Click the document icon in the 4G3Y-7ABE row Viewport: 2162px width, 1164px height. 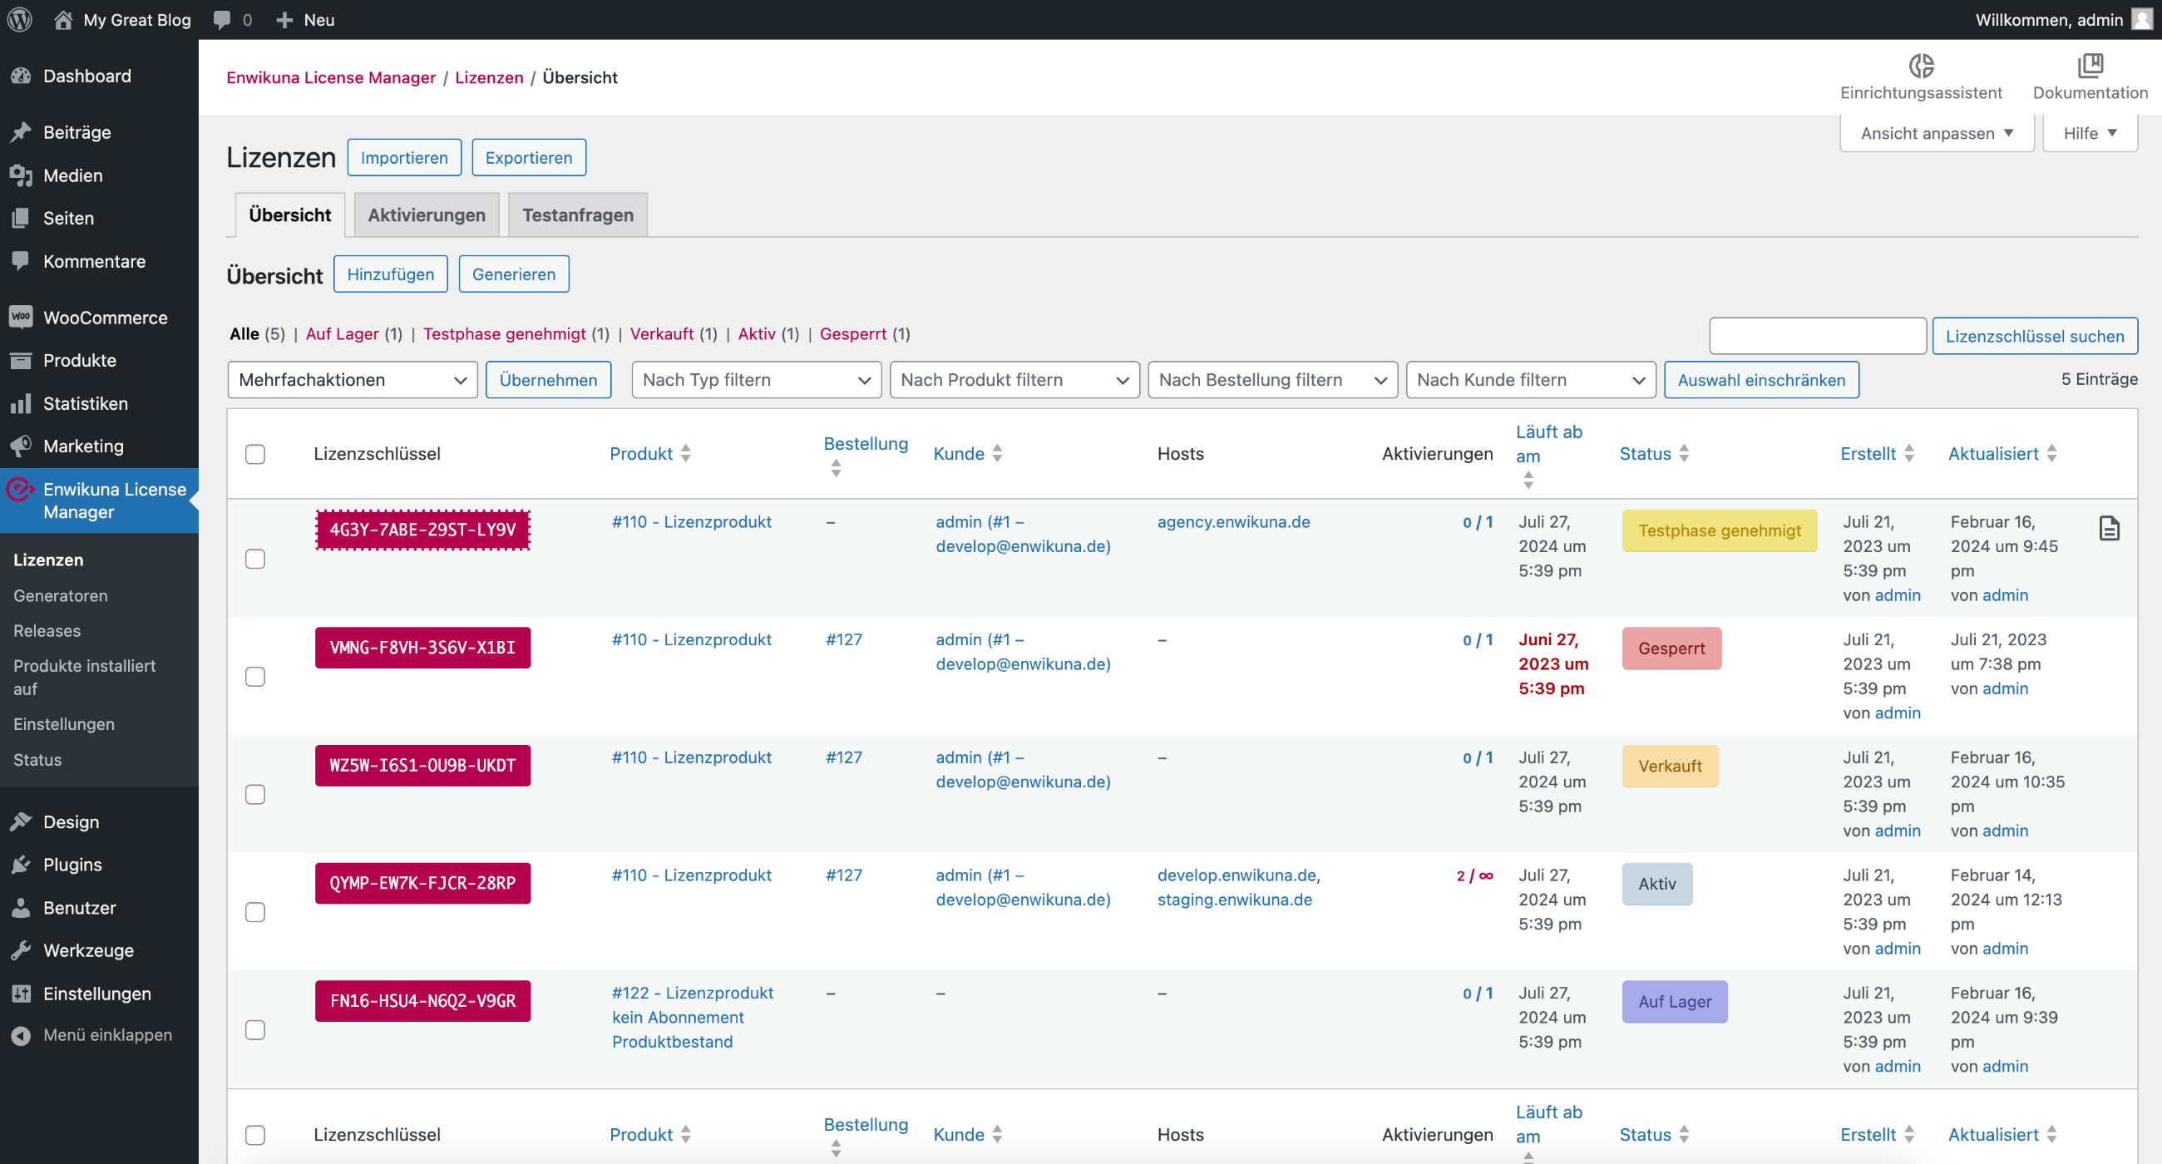(x=2109, y=528)
